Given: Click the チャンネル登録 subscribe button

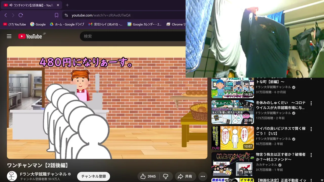Looking at the screenshot, I should coord(93,176).
